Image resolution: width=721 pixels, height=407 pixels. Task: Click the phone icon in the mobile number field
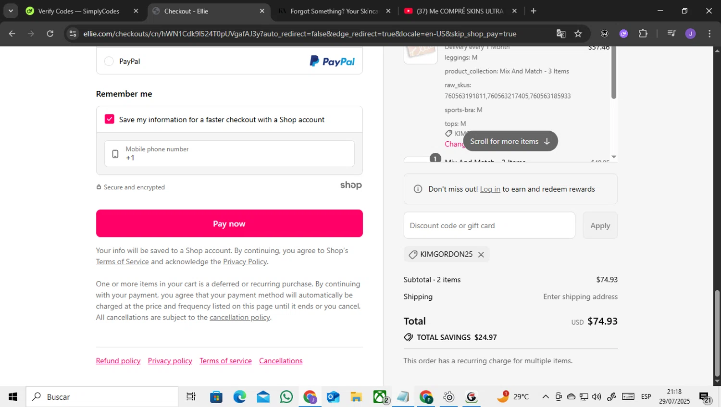115,154
